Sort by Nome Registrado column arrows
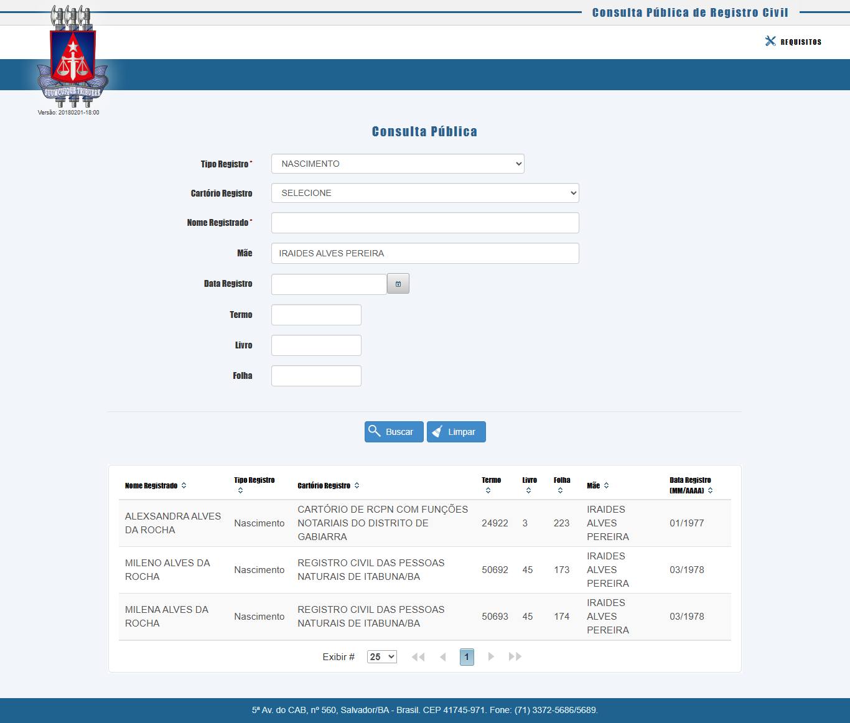 point(184,485)
